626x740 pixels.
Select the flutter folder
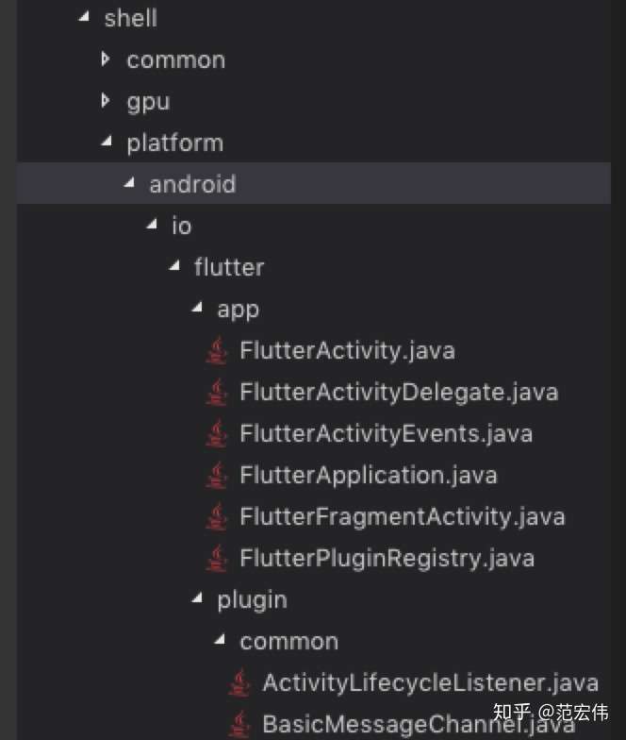(x=229, y=267)
